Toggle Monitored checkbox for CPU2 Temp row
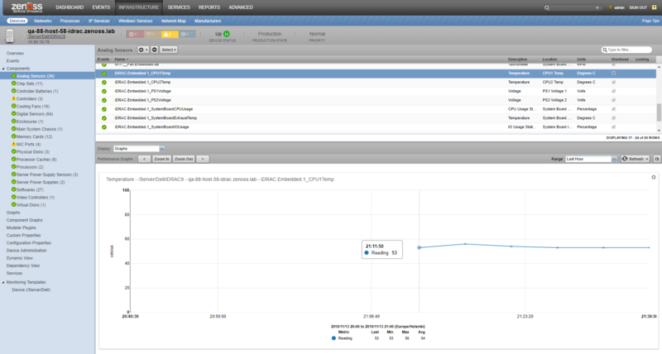This screenshot has height=354, width=662. 613,82
